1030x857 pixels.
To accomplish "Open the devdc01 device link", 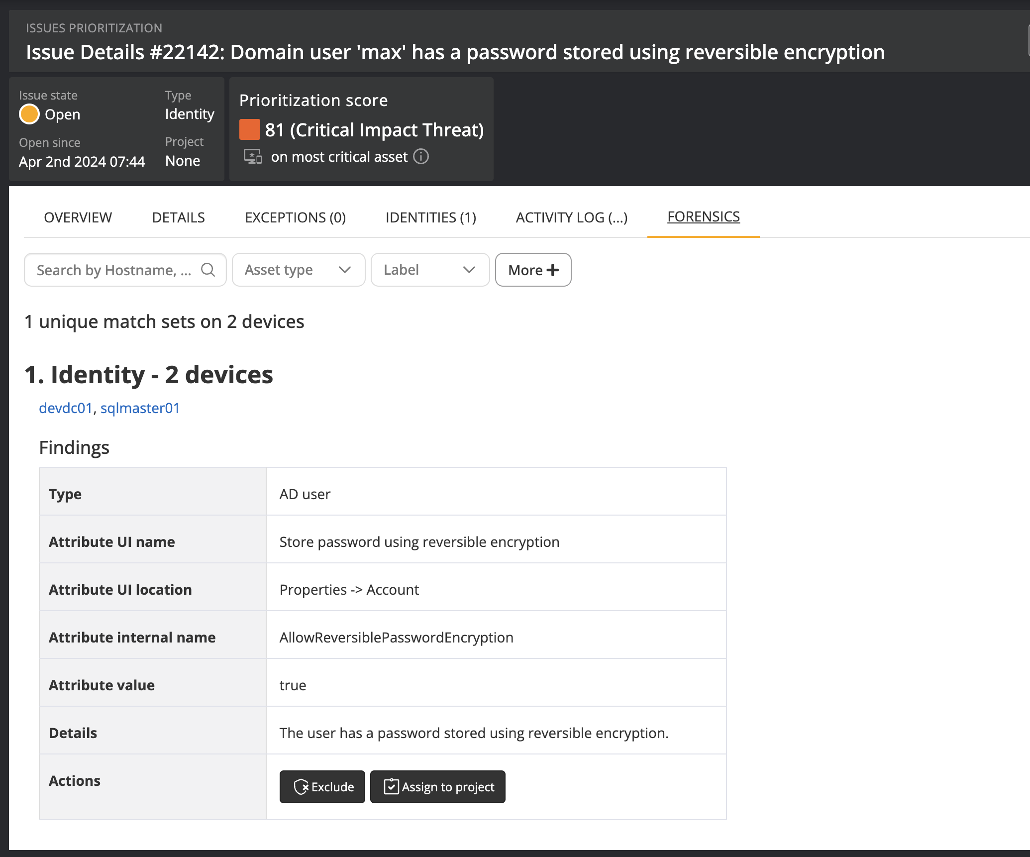I will pyautogui.click(x=66, y=408).
